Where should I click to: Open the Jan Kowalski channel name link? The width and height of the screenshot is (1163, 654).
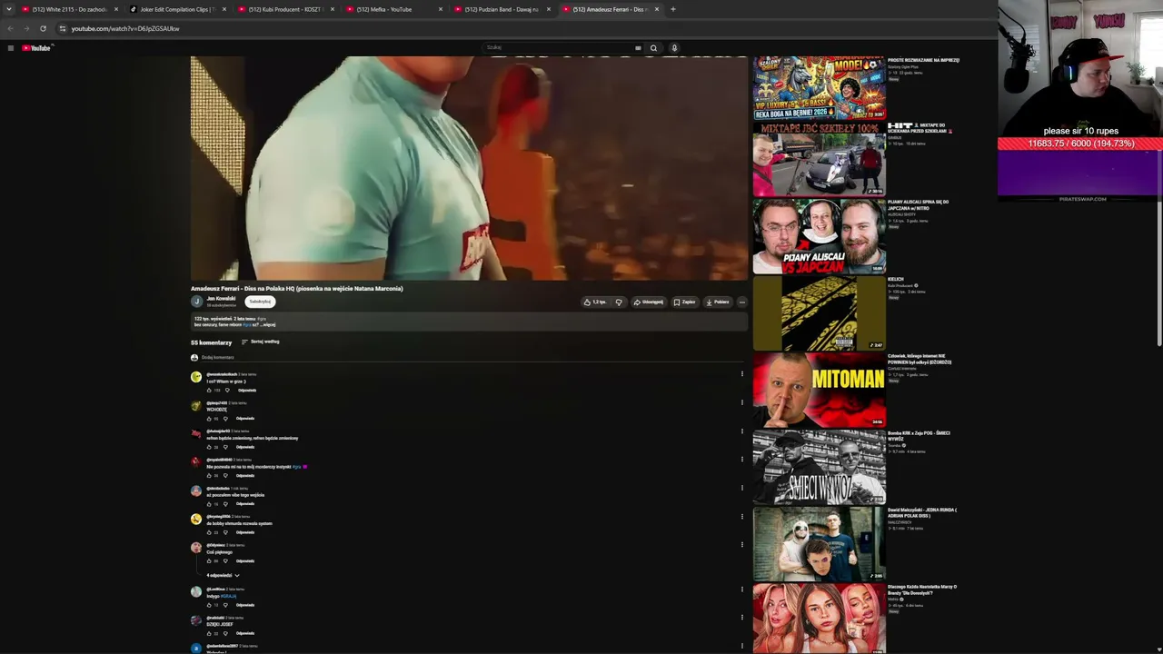[x=221, y=299]
